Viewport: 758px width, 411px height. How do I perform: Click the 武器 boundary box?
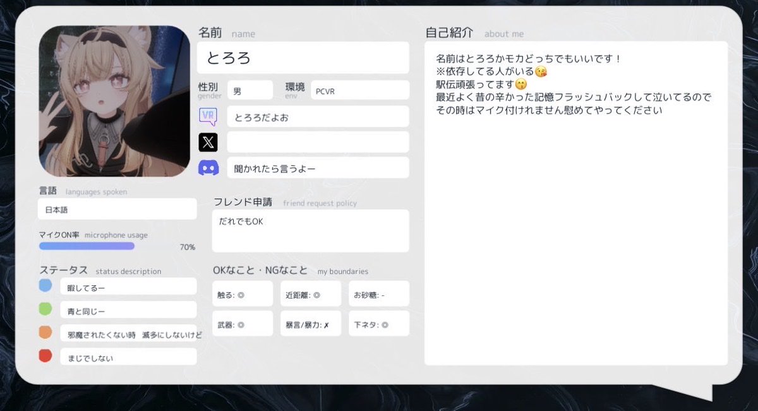coord(243,323)
